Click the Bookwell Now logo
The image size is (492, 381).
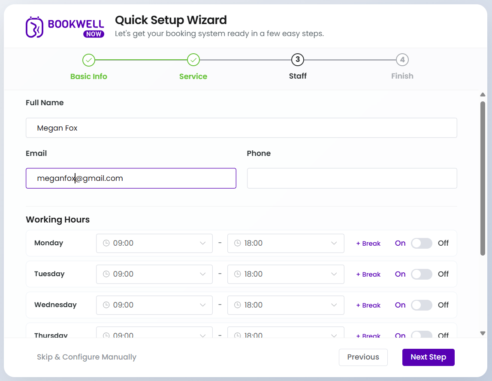pyautogui.click(x=65, y=27)
